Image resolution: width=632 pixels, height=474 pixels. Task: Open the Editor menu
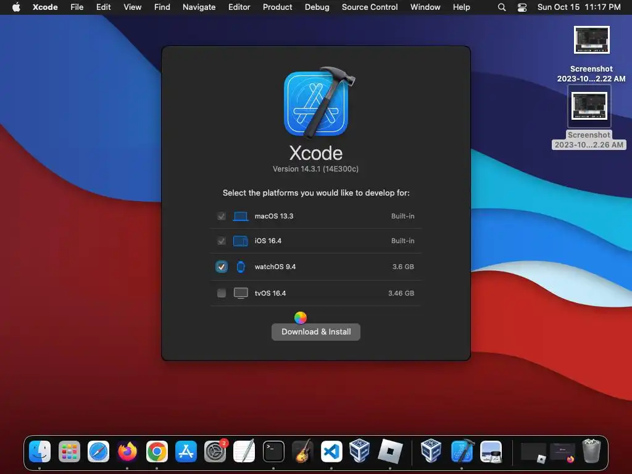239,7
